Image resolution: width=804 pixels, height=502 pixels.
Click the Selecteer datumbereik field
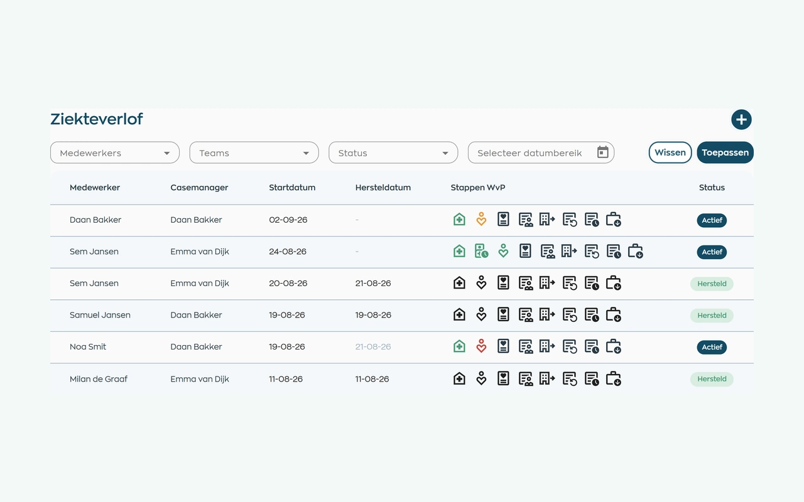[541, 152]
